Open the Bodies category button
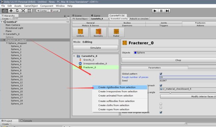Image resolution: width=216 pixels, height=127 pixels. [127, 23]
